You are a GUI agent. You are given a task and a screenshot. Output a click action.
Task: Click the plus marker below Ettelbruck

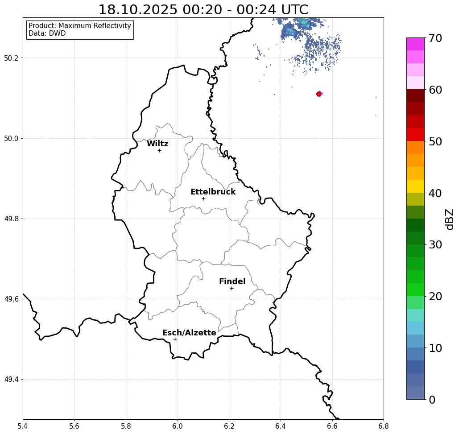203,198
